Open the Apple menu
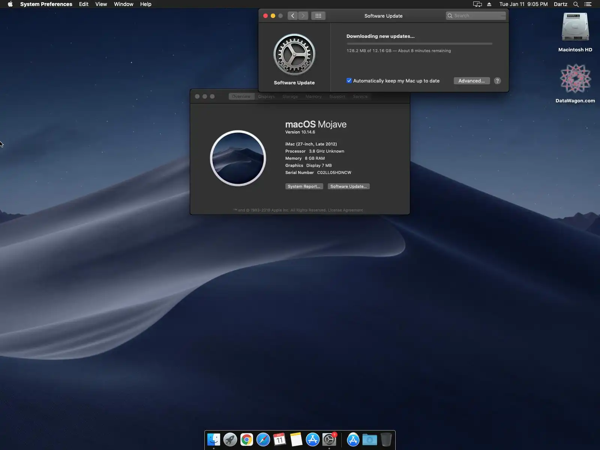This screenshot has height=450, width=600. [10, 4]
